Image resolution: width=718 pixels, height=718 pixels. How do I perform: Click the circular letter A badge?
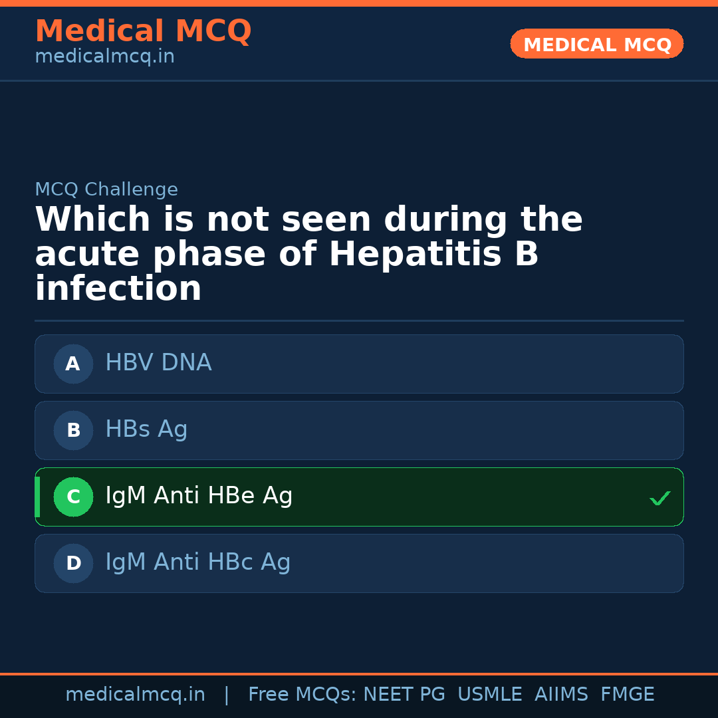pyautogui.click(x=73, y=364)
